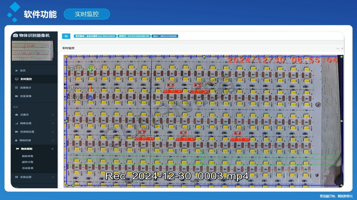Click the camcorder icon for 查看录像
The image size is (357, 200).
point(16,96)
